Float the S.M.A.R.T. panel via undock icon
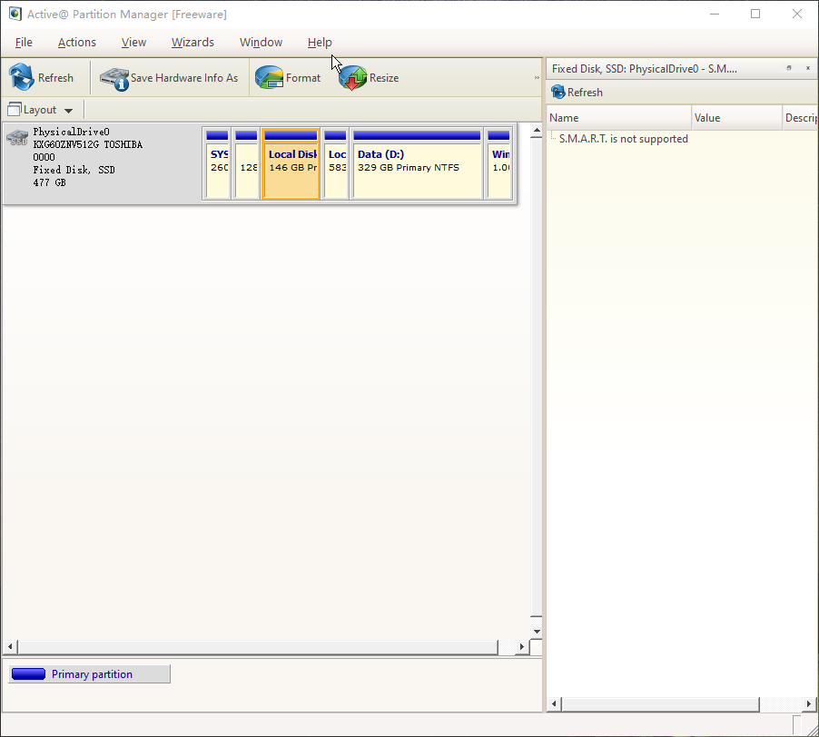Viewport: 819px width, 737px height. [789, 68]
